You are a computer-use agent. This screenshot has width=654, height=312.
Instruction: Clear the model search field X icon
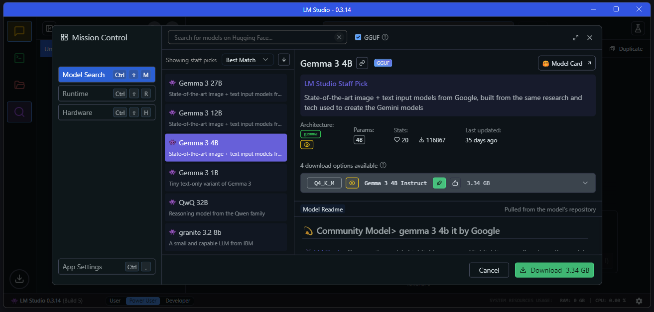point(339,37)
